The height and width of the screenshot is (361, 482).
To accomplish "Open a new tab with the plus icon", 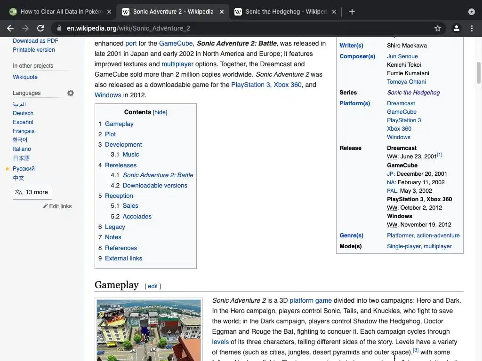I will (x=352, y=12).
